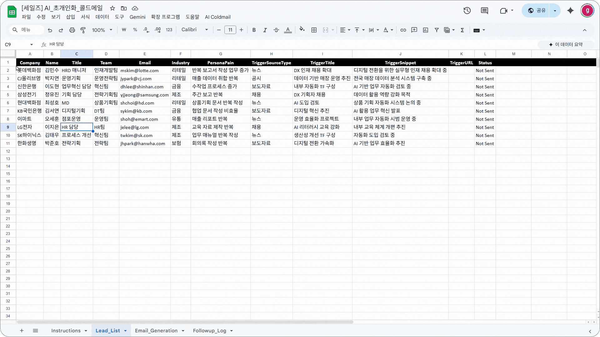
Task: Open the Gemini sparkle icon
Action: 570,11
